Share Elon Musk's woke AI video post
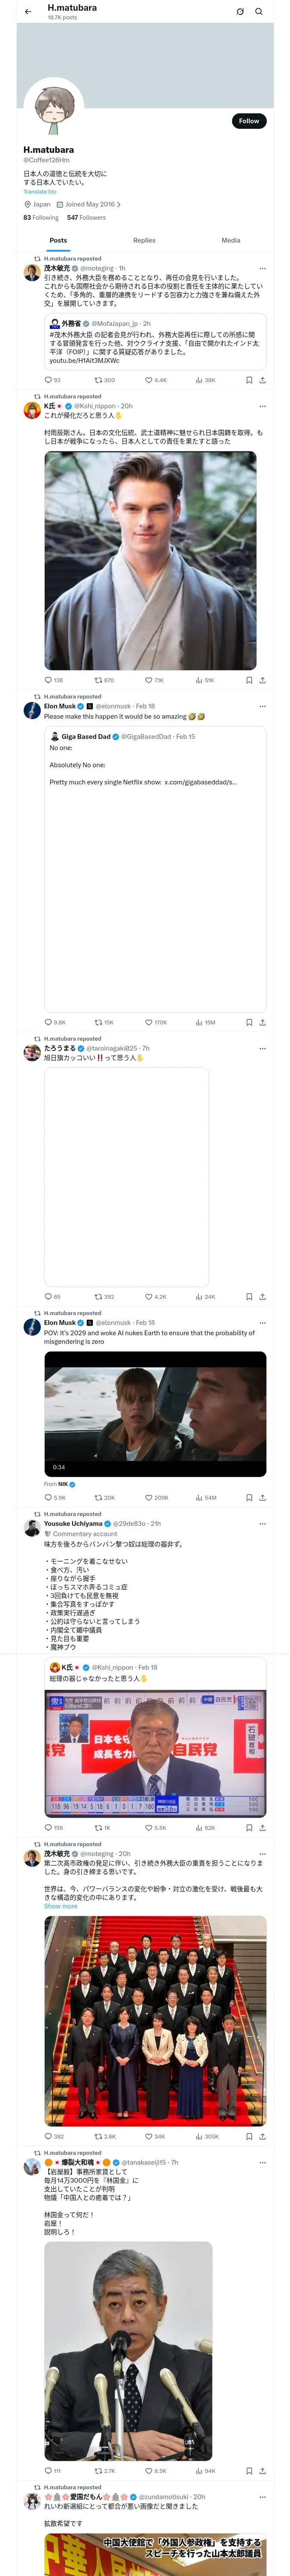This screenshot has height=2576, width=290. coord(263,1498)
